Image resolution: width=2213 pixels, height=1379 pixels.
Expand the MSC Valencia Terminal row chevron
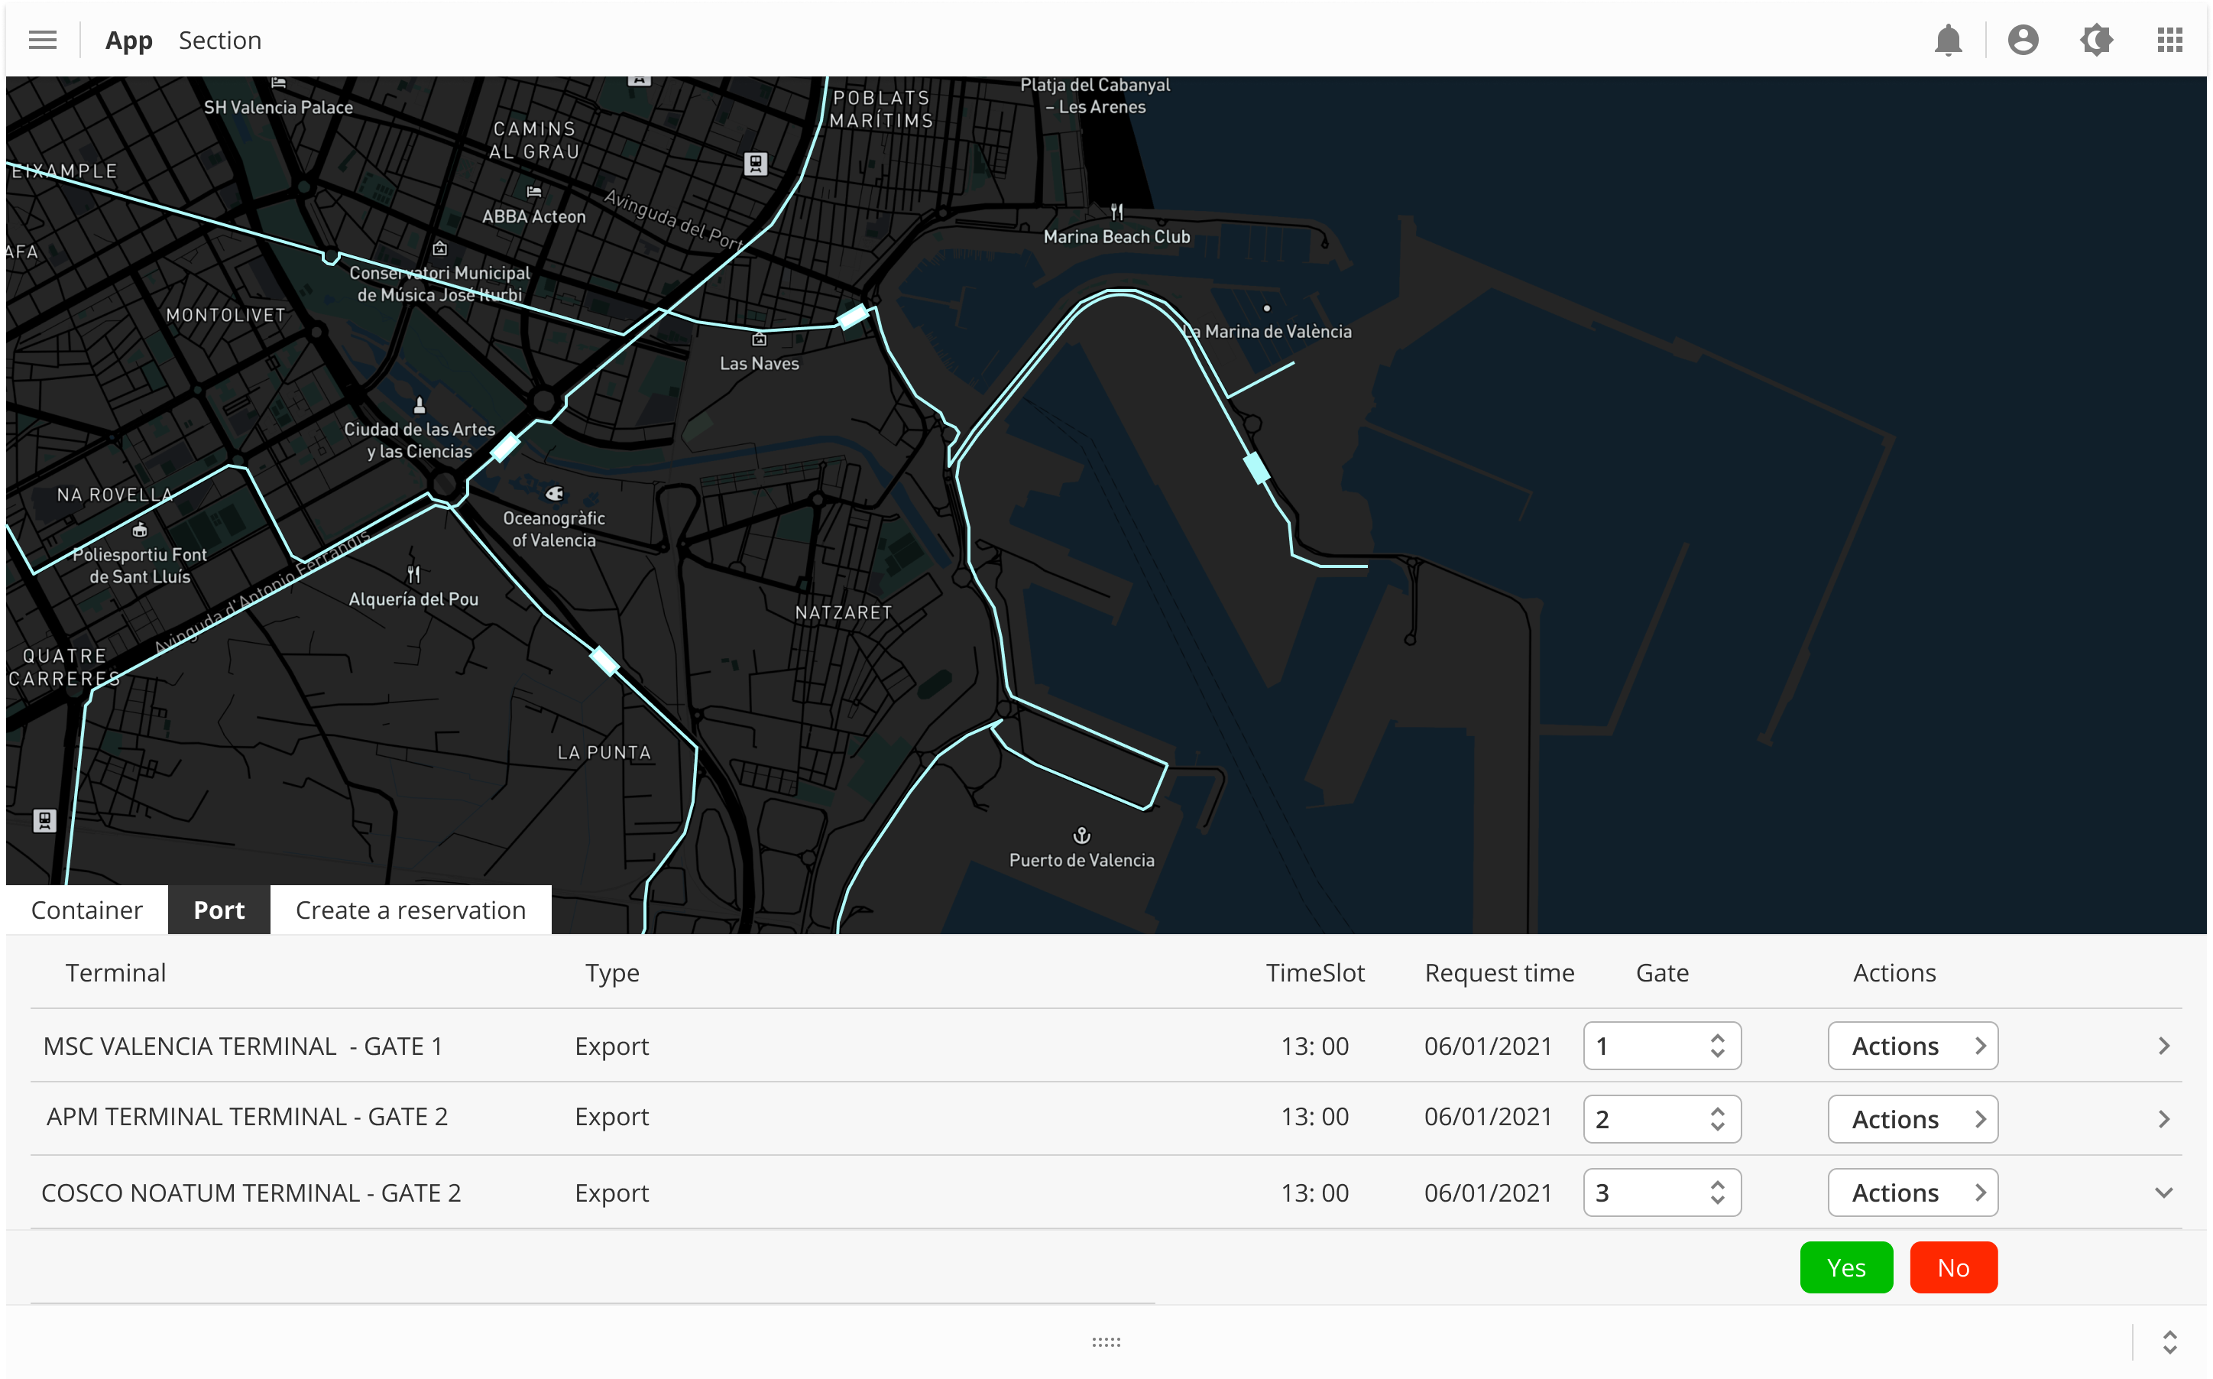tap(2163, 1046)
